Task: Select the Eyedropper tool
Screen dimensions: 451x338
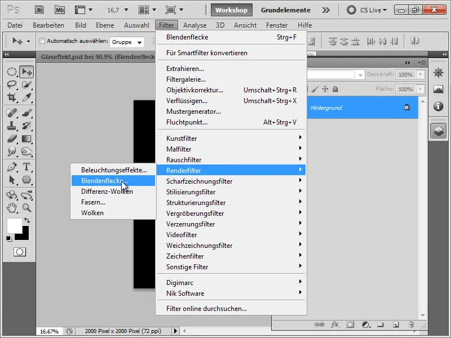Action: click(26, 97)
